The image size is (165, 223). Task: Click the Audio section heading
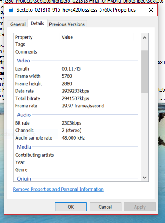click(24, 115)
